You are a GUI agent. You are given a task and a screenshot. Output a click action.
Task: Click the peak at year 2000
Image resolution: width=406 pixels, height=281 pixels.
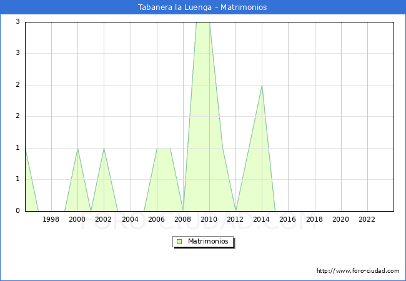[x=77, y=149]
